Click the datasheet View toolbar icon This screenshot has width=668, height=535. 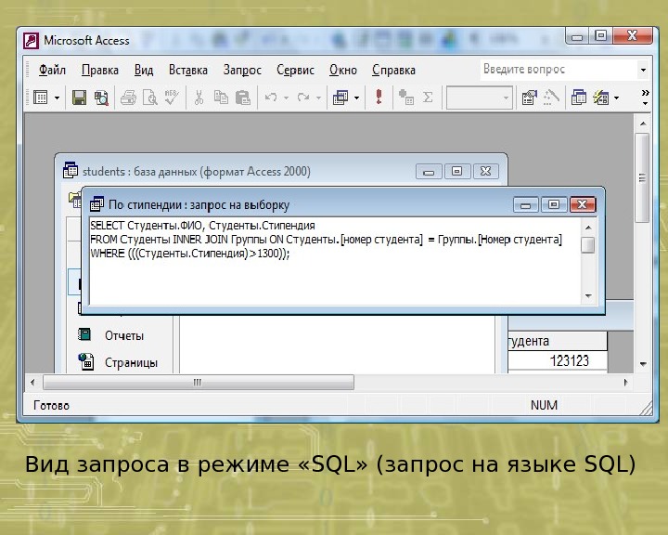(x=41, y=98)
